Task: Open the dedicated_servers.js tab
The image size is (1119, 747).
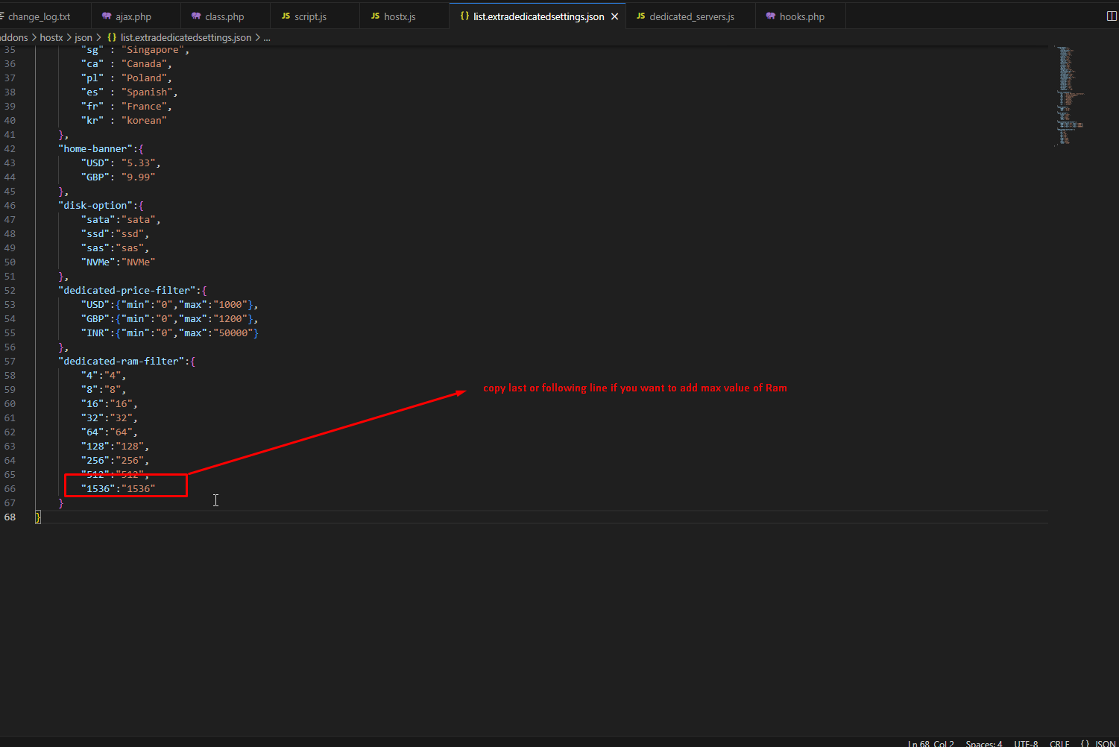Action: [691, 16]
